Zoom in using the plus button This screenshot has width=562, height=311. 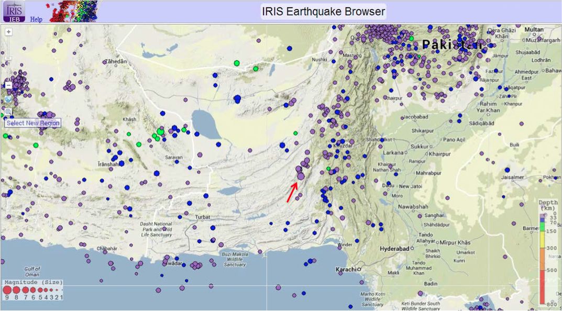click(x=8, y=32)
